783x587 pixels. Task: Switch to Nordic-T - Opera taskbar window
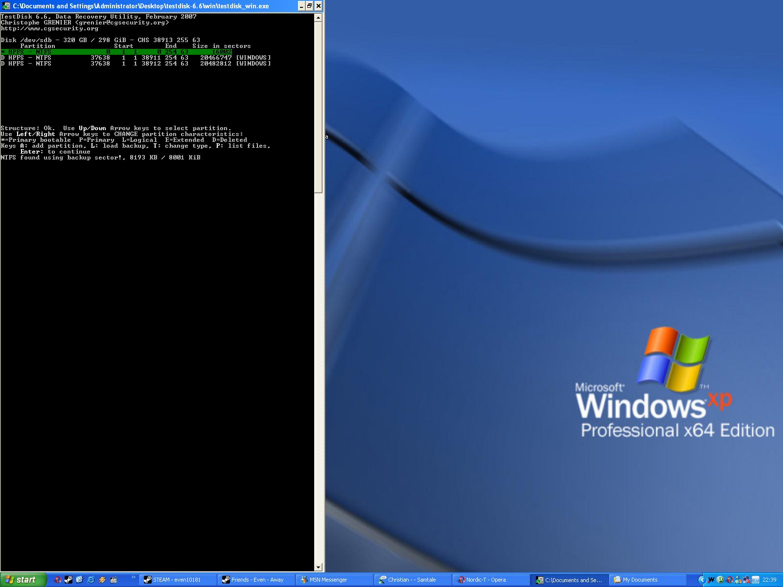[x=492, y=580]
